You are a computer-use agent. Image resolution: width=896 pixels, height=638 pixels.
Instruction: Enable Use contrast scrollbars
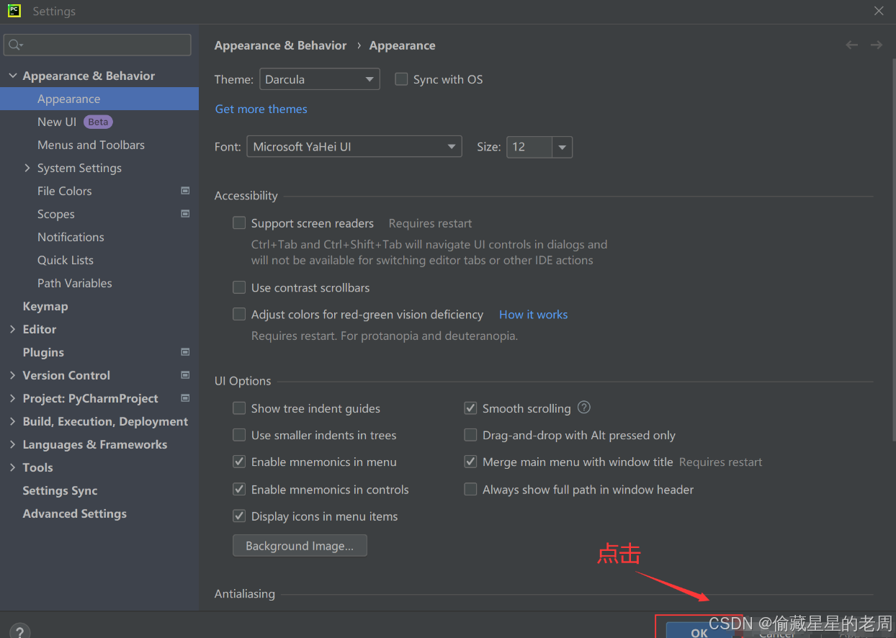(239, 287)
